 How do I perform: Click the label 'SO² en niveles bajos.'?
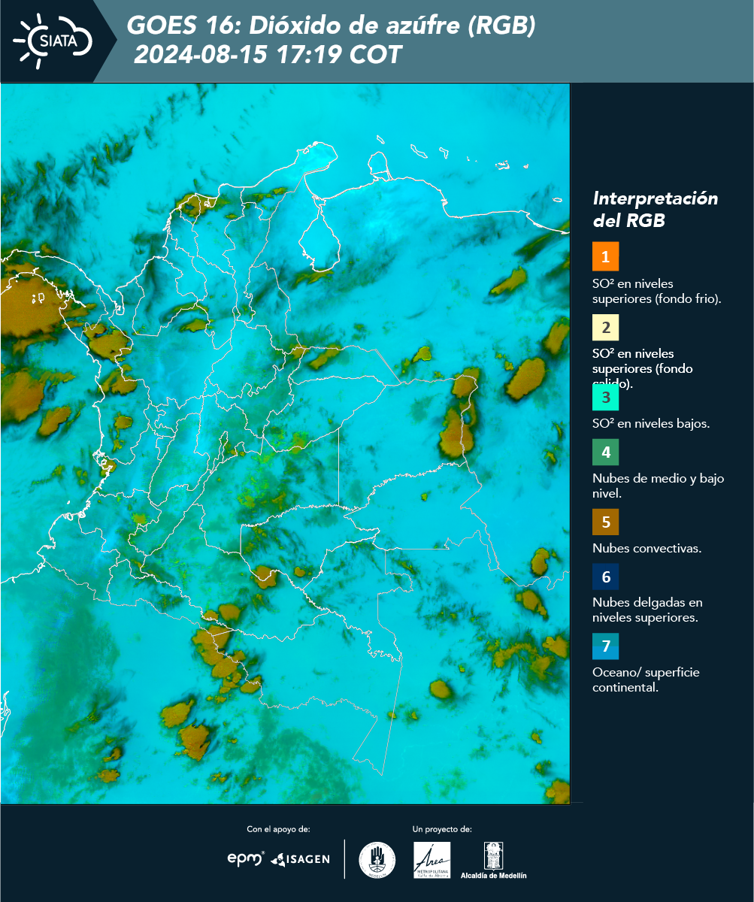(x=651, y=423)
